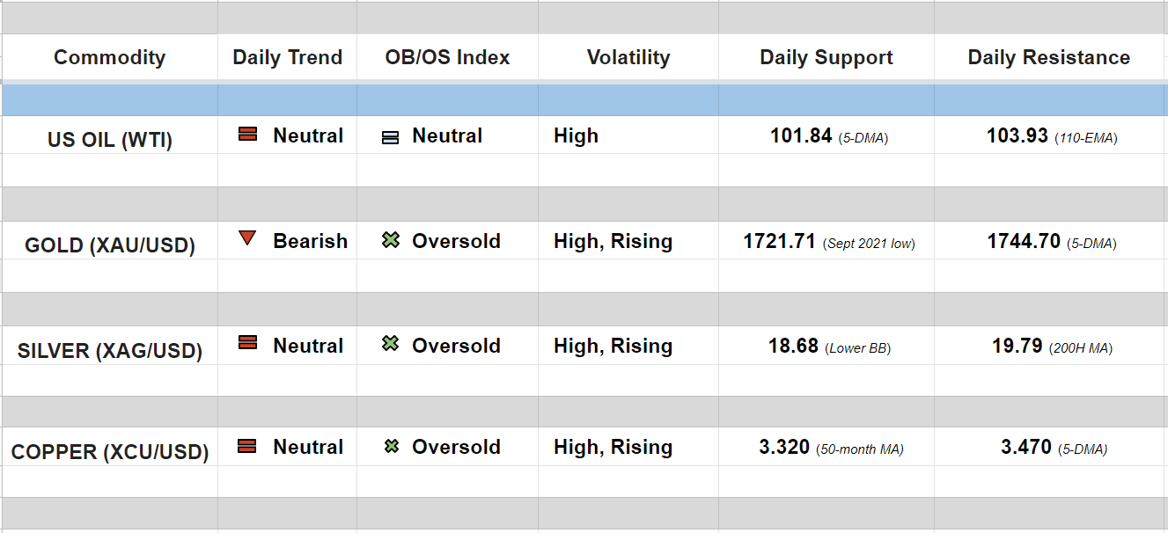The image size is (1168, 533).
Task: Click the Daily Resistance column header
Action: click(1049, 57)
